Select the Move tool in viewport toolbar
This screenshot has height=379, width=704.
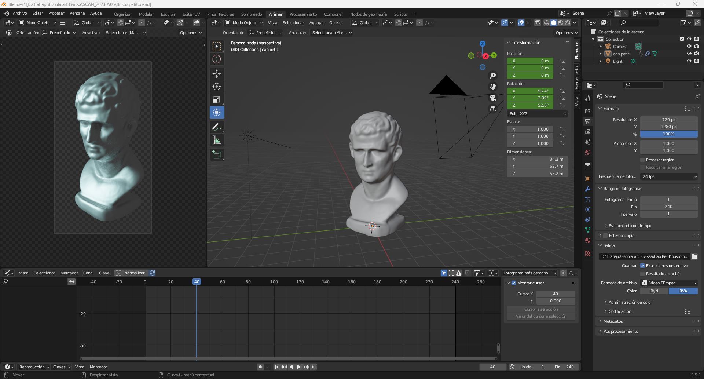tap(217, 74)
